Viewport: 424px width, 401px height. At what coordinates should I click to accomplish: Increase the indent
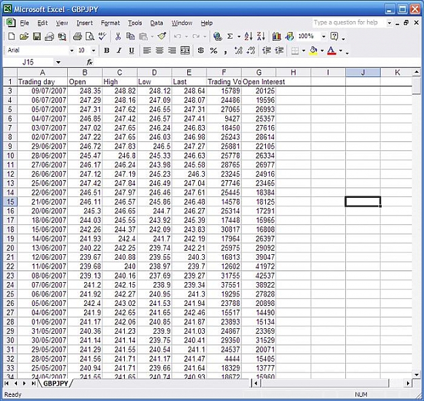(x=280, y=51)
